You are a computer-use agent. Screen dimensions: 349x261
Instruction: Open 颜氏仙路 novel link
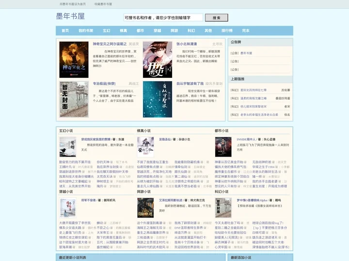click(x=180, y=172)
